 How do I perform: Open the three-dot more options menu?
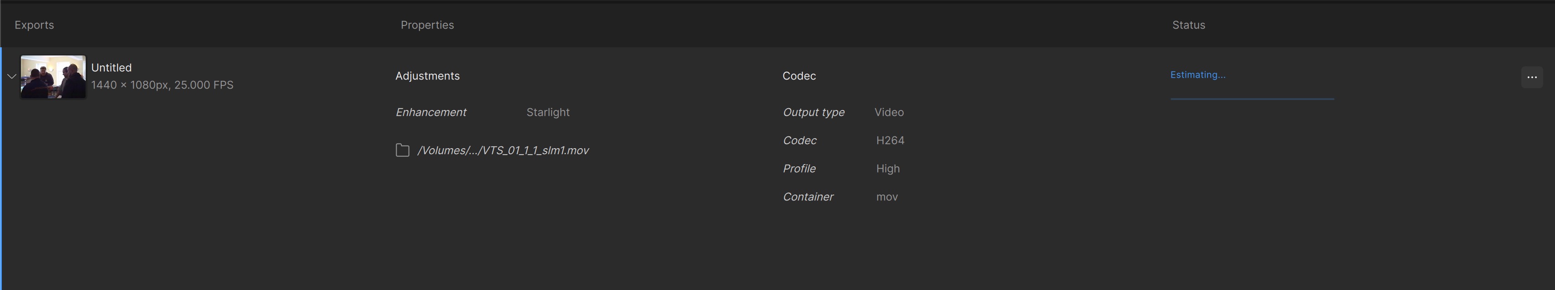coord(1531,77)
